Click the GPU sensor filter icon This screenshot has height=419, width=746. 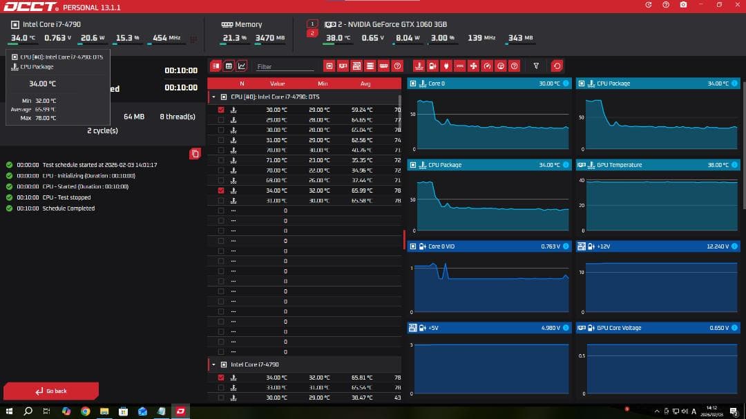click(x=343, y=66)
